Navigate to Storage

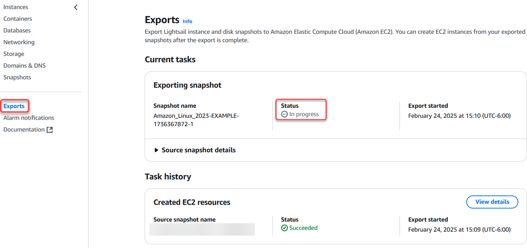(x=14, y=54)
